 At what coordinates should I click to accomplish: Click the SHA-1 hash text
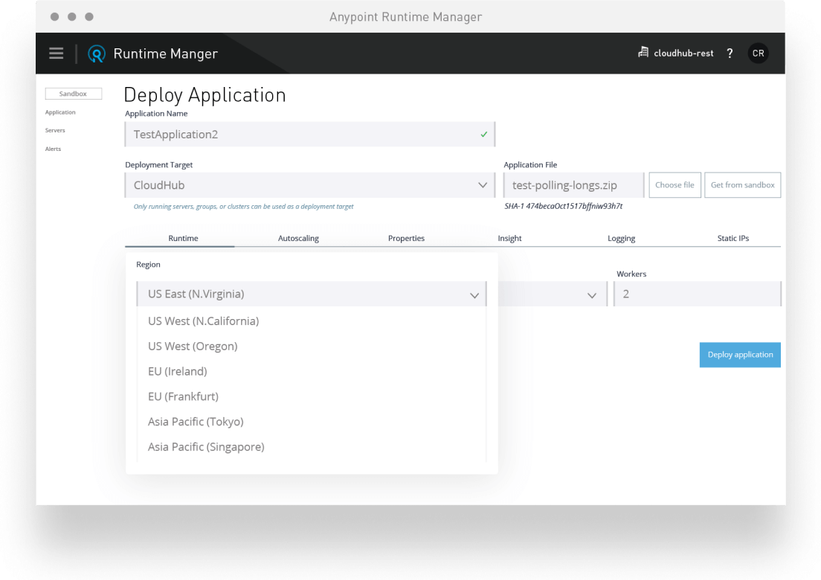pyautogui.click(x=564, y=206)
